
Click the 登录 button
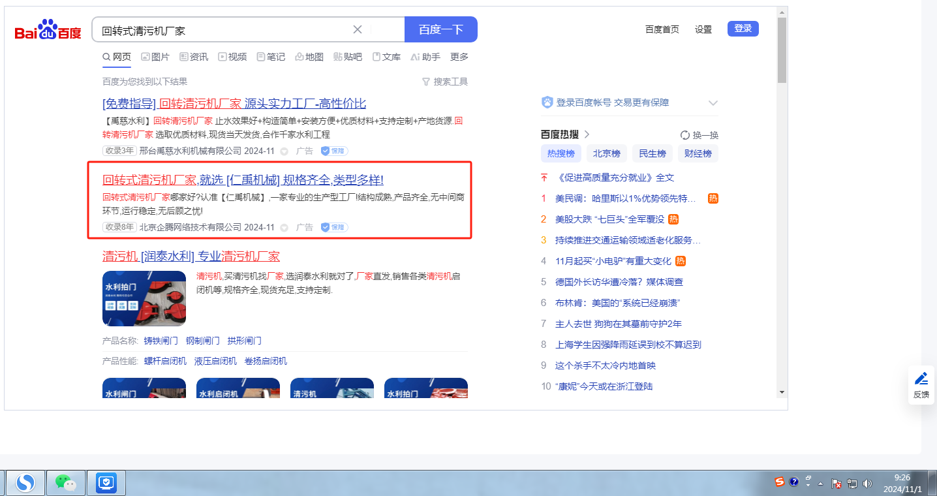(743, 29)
